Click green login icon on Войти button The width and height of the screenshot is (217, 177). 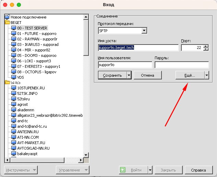[x=123, y=170]
